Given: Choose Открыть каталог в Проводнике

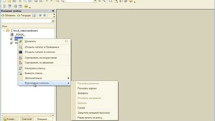Looking at the screenshot, I should click(44, 47).
